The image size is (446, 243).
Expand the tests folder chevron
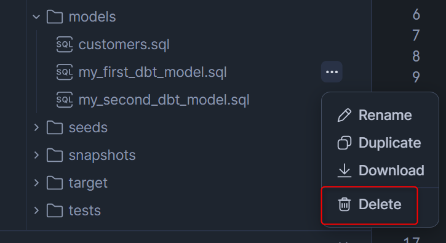coord(36,210)
